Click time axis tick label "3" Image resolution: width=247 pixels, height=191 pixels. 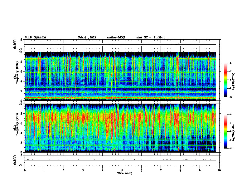click(83, 170)
